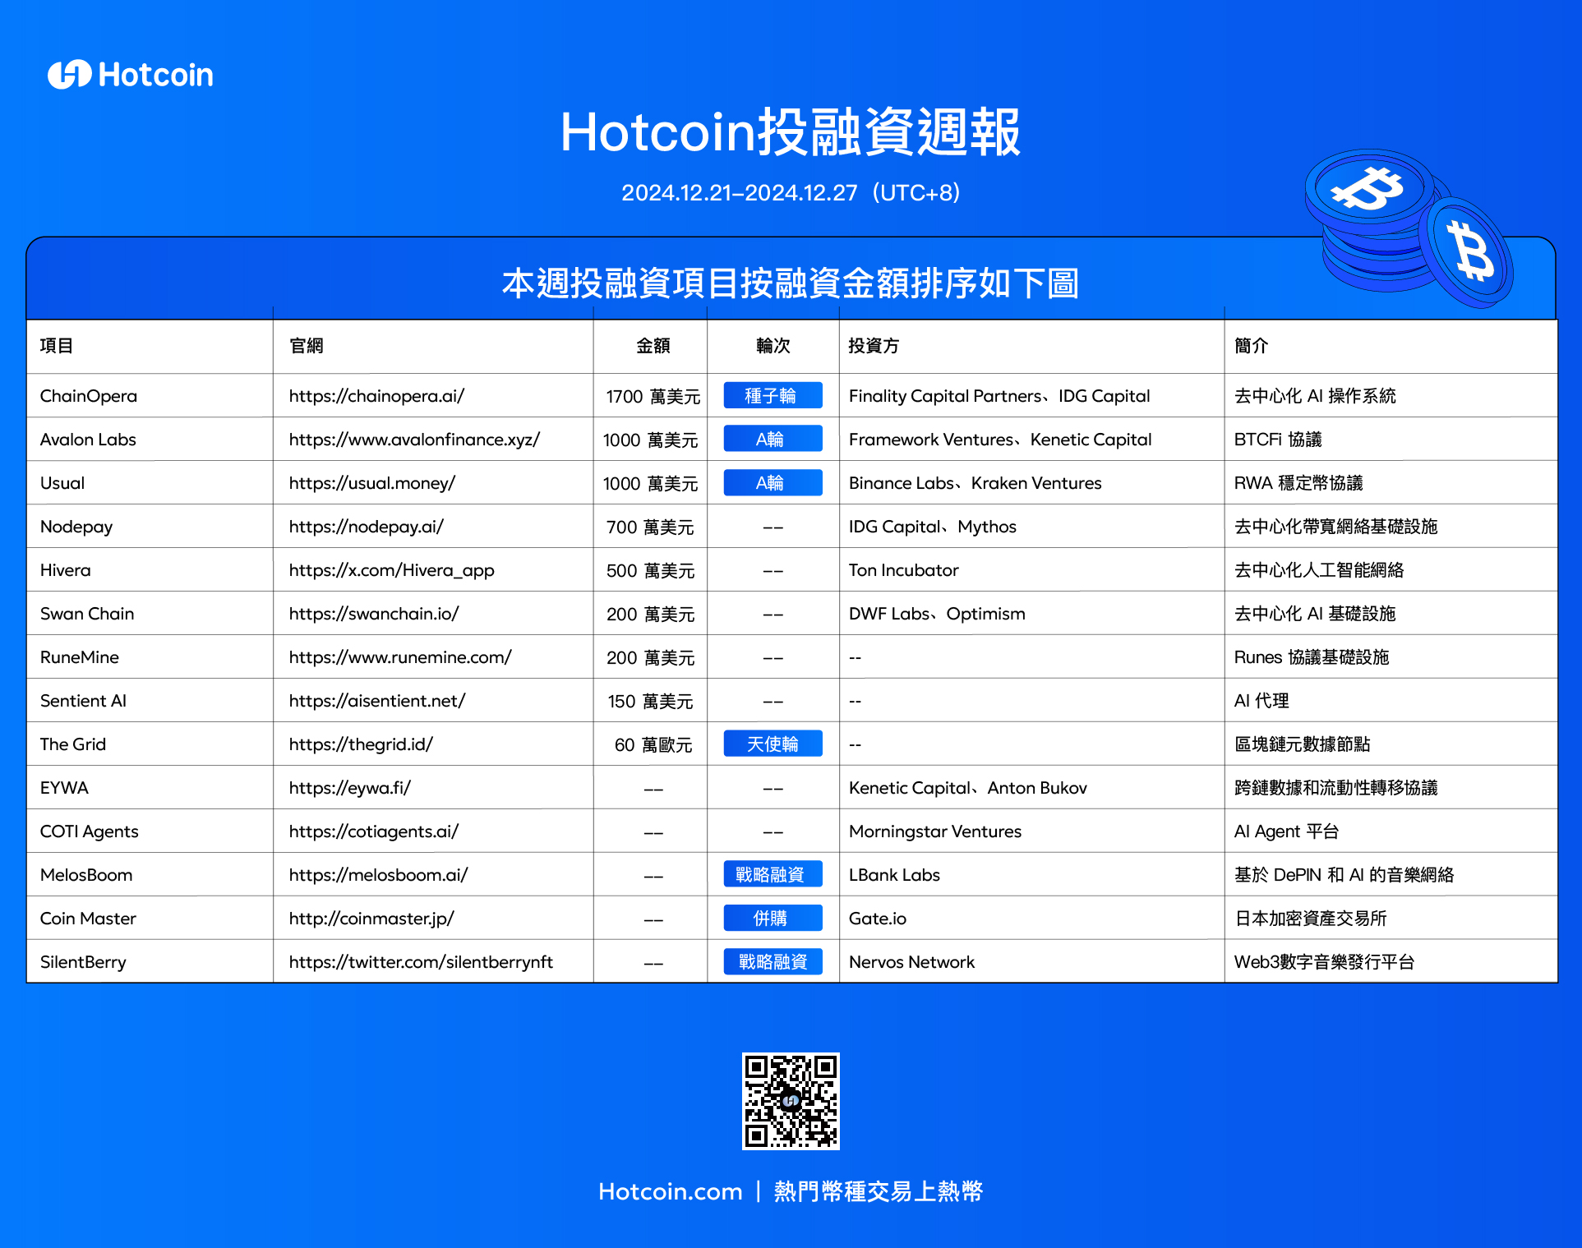Click the Hotcoin.com footer text
Viewport: 1582px width, 1248px height.
point(670,1191)
